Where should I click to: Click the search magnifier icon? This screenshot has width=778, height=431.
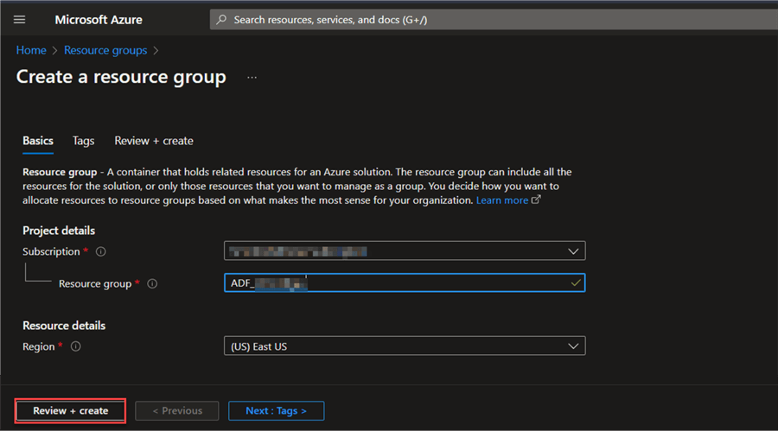point(222,19)
